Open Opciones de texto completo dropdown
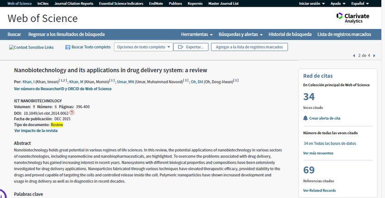The height and width of the screenshot is (198, 385). tap(143, 47)
